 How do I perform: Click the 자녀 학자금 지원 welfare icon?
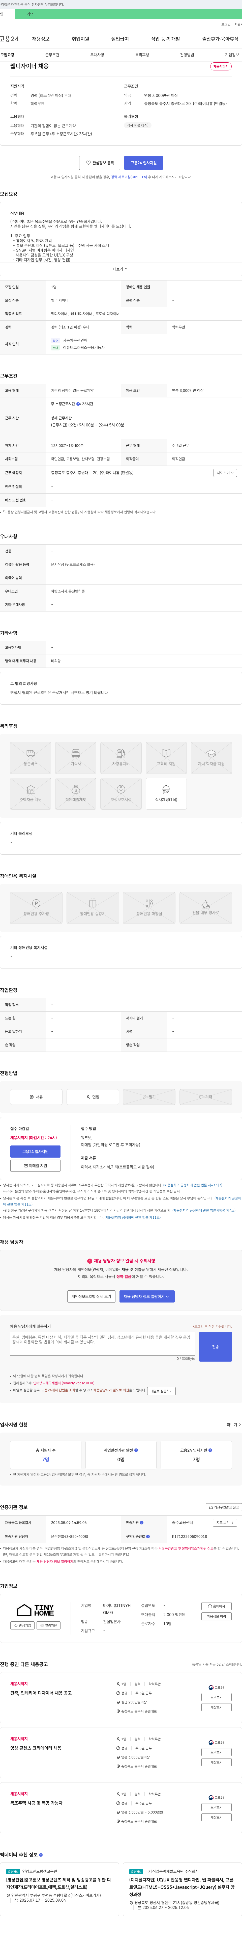[211, 758]
